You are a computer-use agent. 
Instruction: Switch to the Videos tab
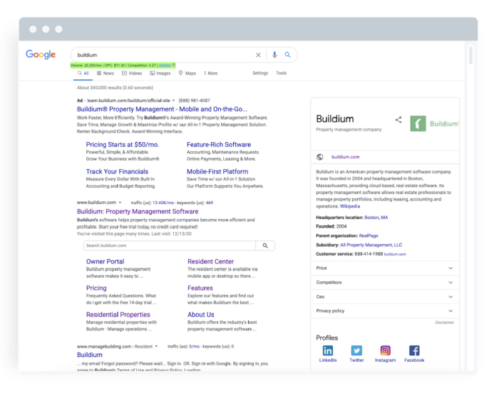click(132, 74)
